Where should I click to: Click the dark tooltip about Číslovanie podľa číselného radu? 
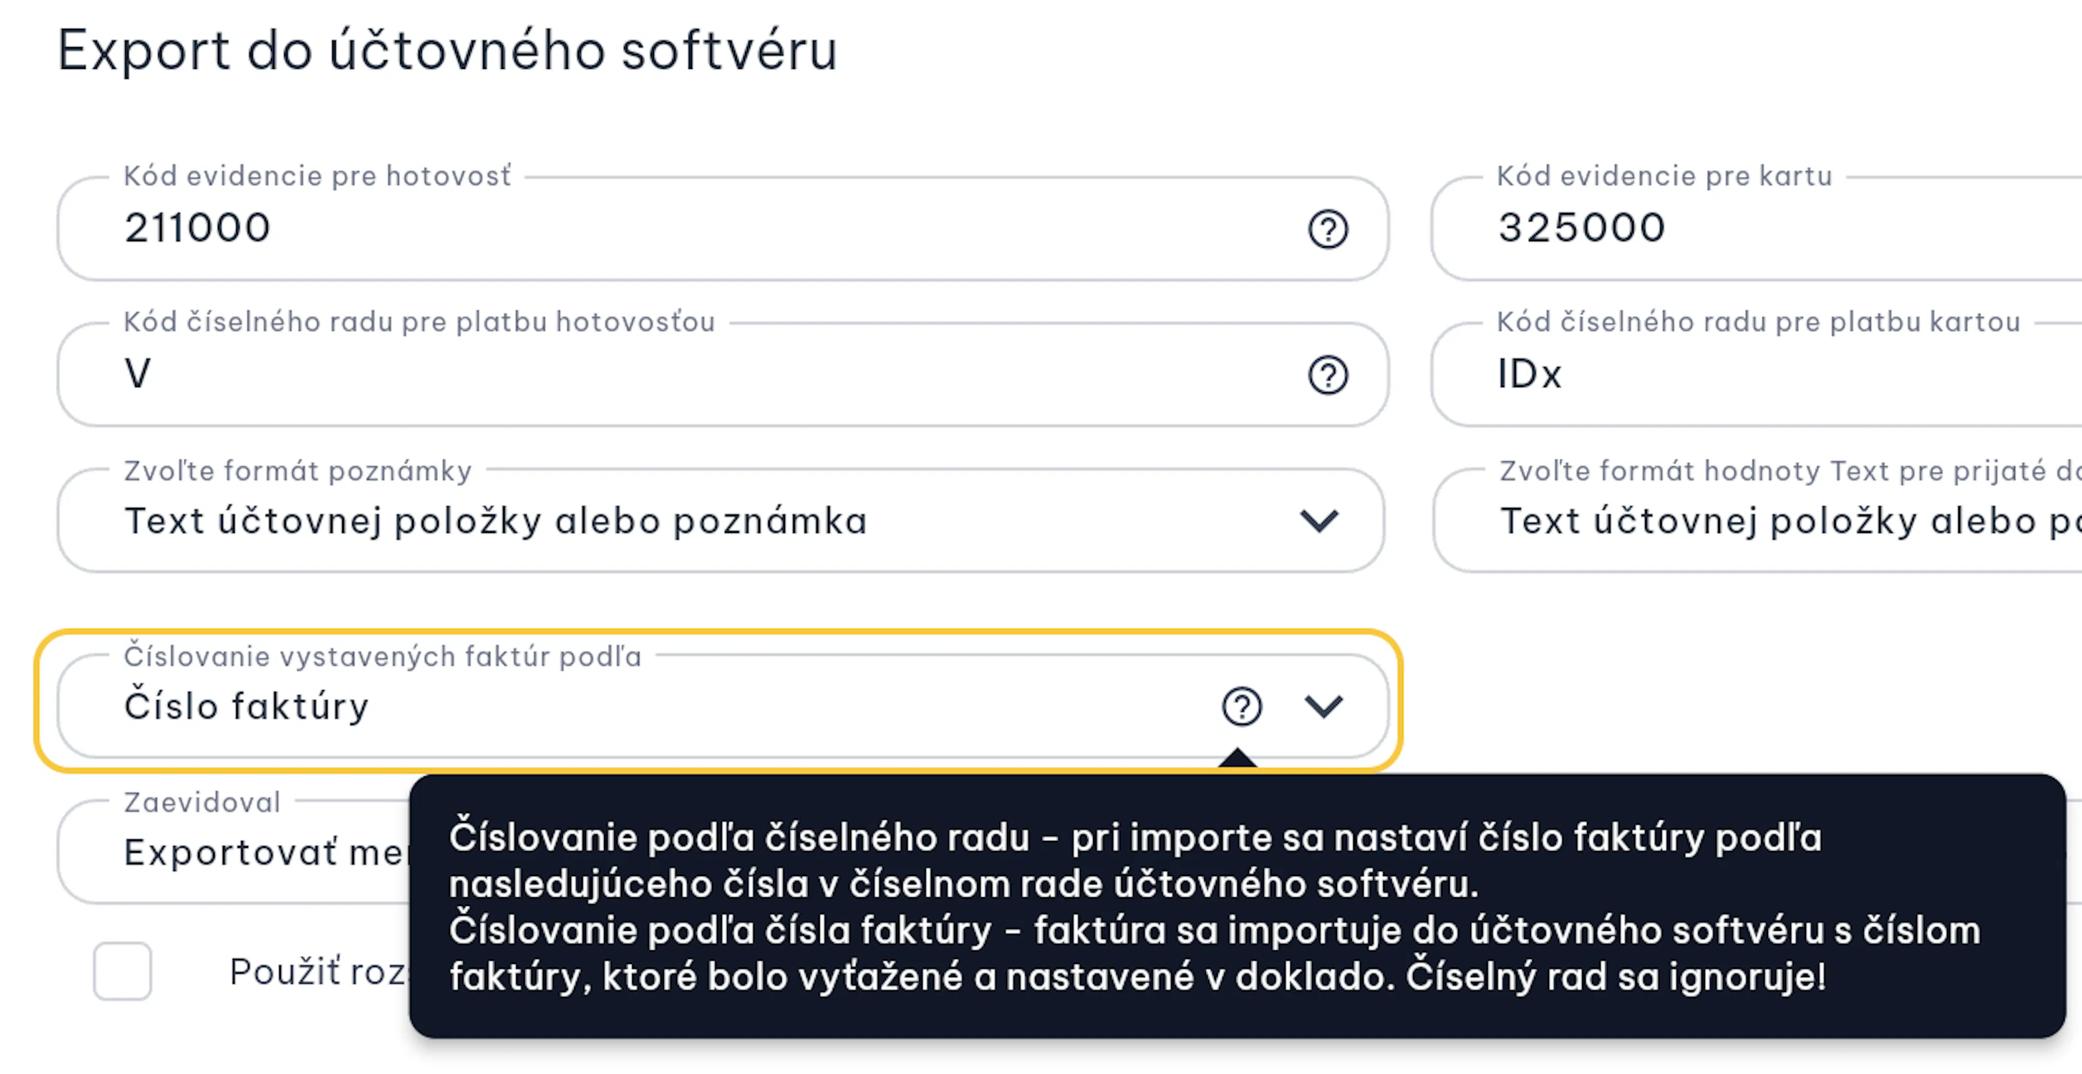1237,906
